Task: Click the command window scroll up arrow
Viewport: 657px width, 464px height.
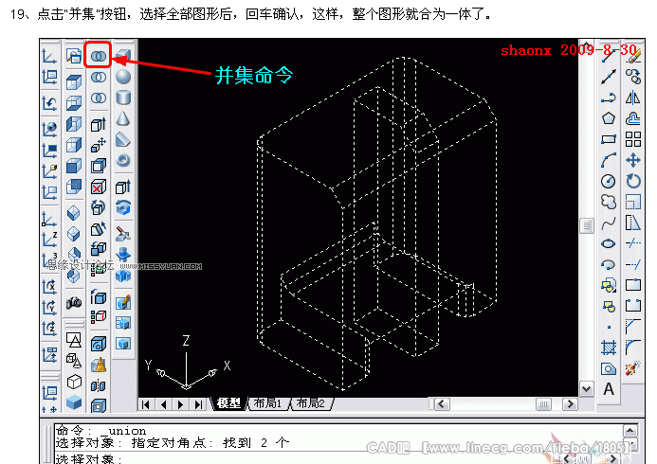Action: click(630, 431)
